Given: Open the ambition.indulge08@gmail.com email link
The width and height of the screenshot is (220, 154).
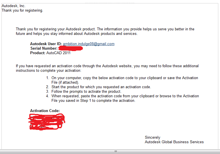Looking at the screenshot, I should (x=89, y=44).
